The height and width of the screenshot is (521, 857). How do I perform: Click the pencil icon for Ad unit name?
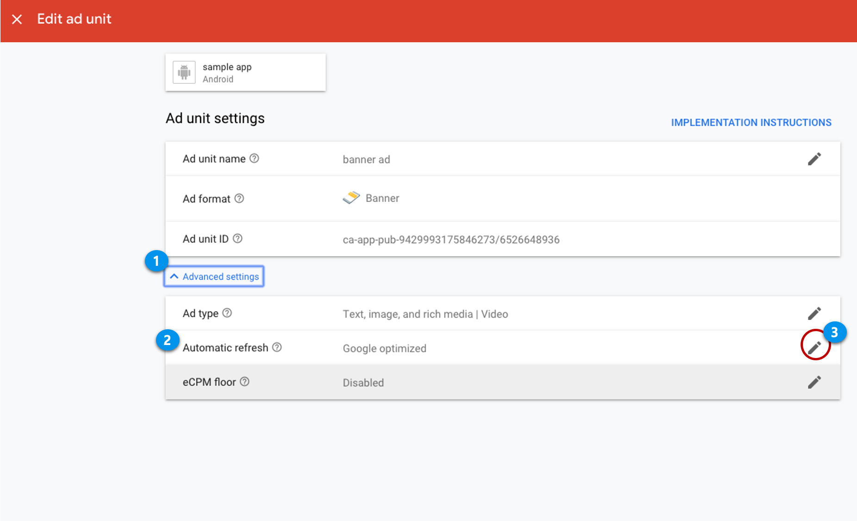(x=814, y=159)
